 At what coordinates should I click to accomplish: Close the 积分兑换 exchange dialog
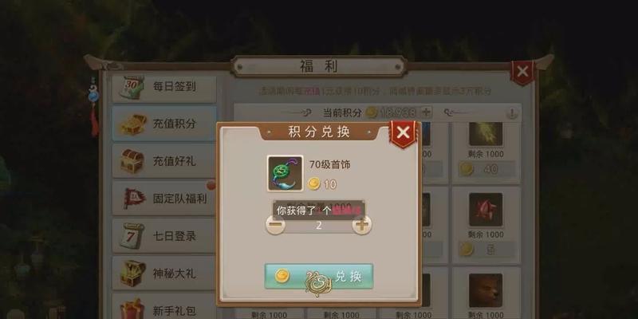tap(403, 132)
